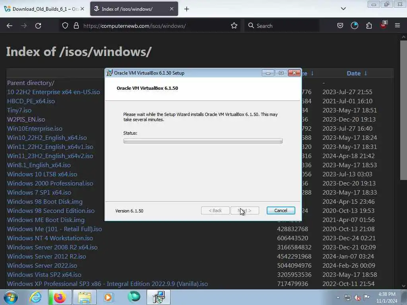407x305 pixels.
Task: Download Windows Server 2022.iso
Action: click(42, 265)
